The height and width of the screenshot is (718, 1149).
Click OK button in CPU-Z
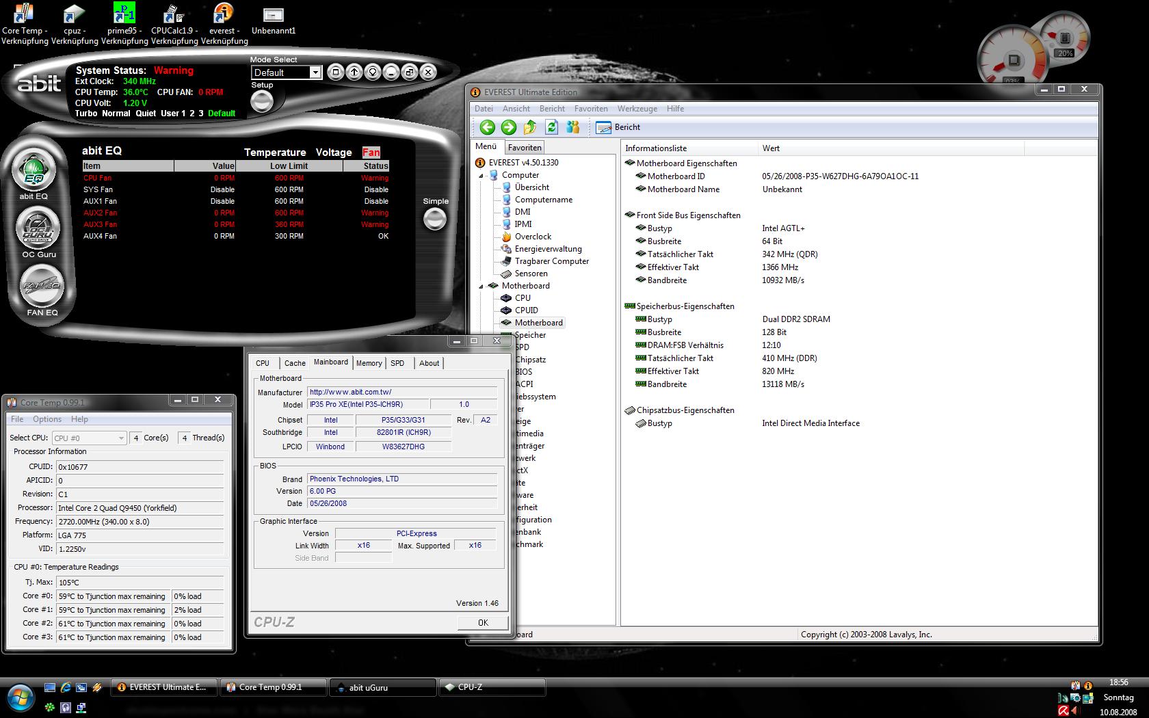483,622
